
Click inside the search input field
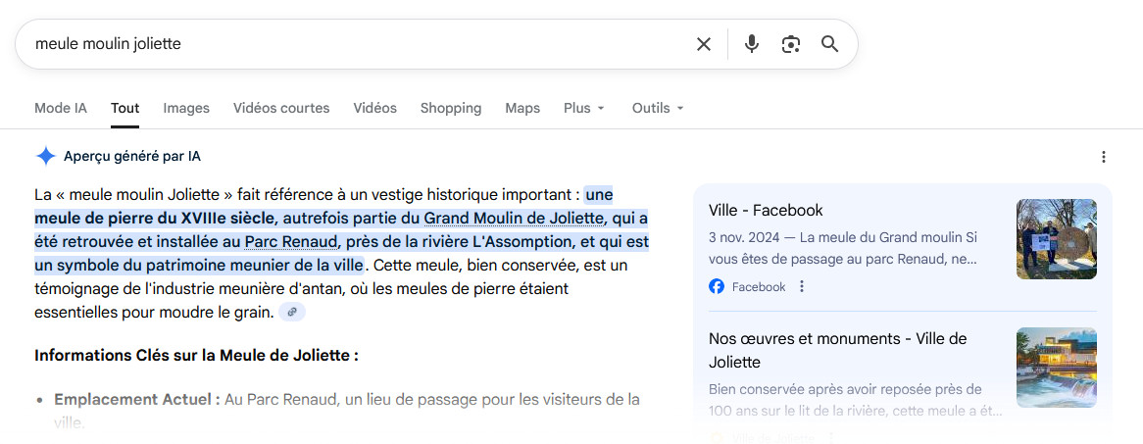[x=353, y=44]
